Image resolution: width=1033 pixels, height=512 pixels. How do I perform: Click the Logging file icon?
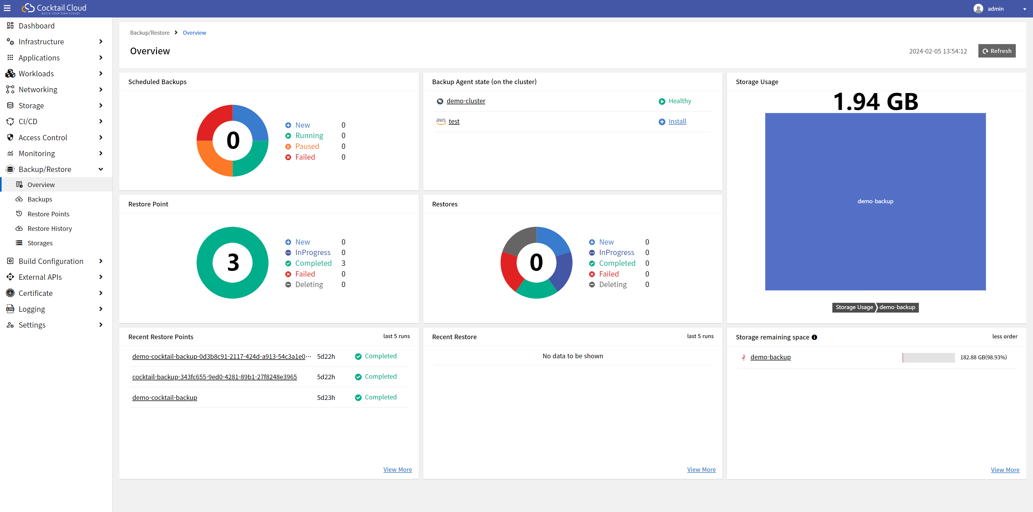click(x=10, y=309)
